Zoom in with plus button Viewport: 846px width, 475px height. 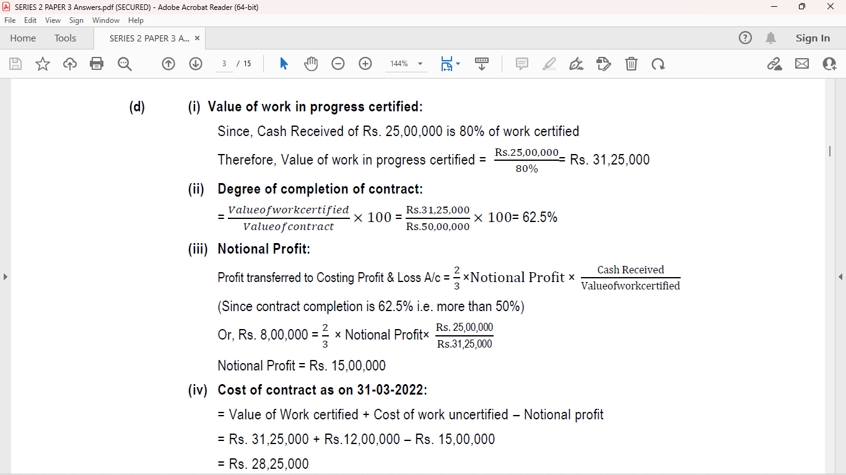pyautogui.click(x=365, y=64)
